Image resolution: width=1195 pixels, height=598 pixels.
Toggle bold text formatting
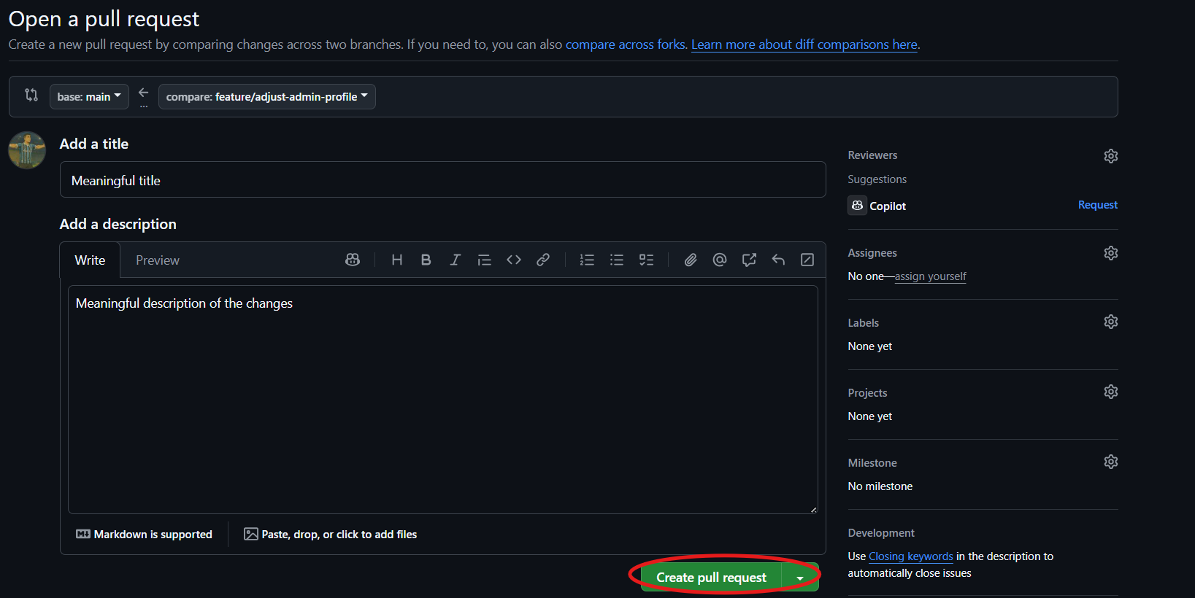[x=426, y=260]
